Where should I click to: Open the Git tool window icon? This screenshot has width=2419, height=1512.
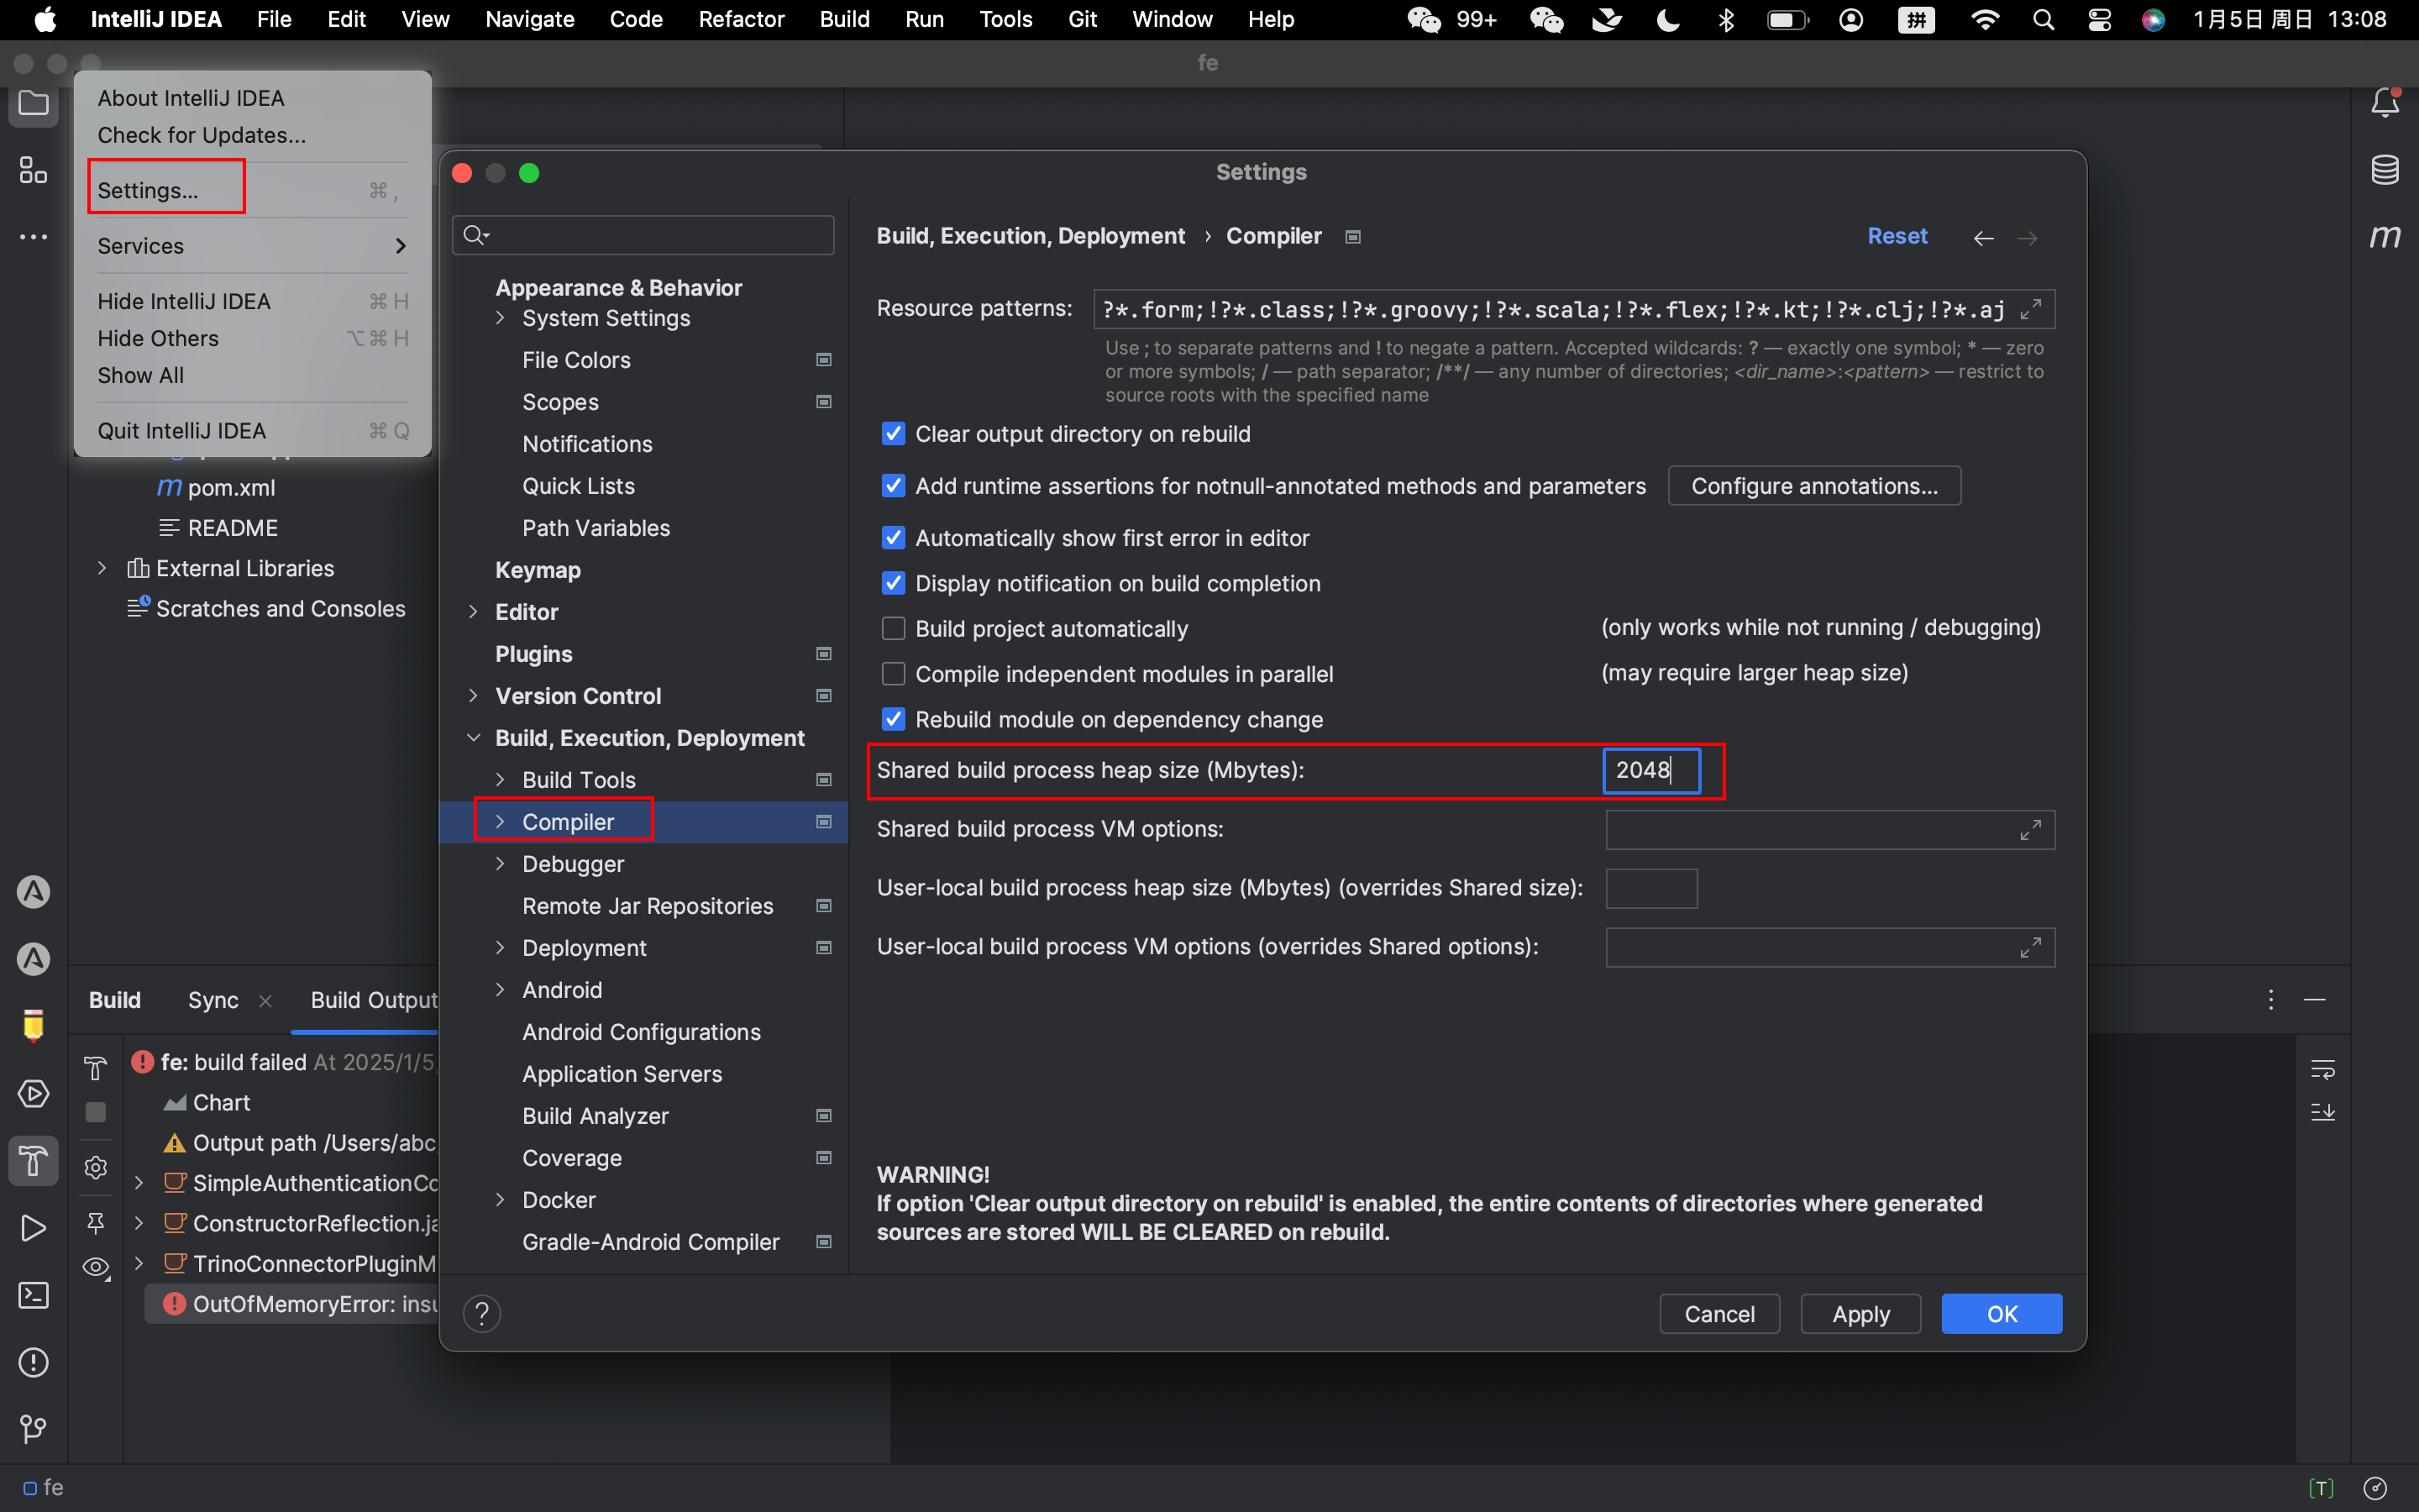34,1429
